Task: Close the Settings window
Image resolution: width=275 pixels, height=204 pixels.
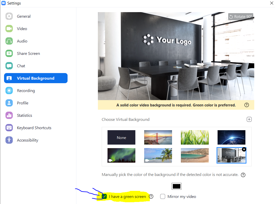Action: [271, 3]
